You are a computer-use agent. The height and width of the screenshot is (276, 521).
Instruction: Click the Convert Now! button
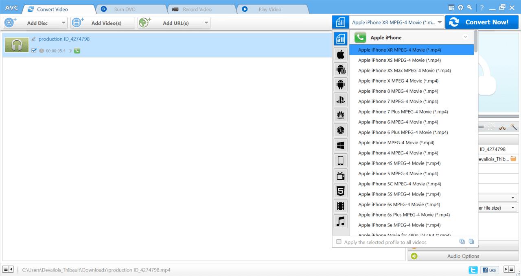(482, 22)
